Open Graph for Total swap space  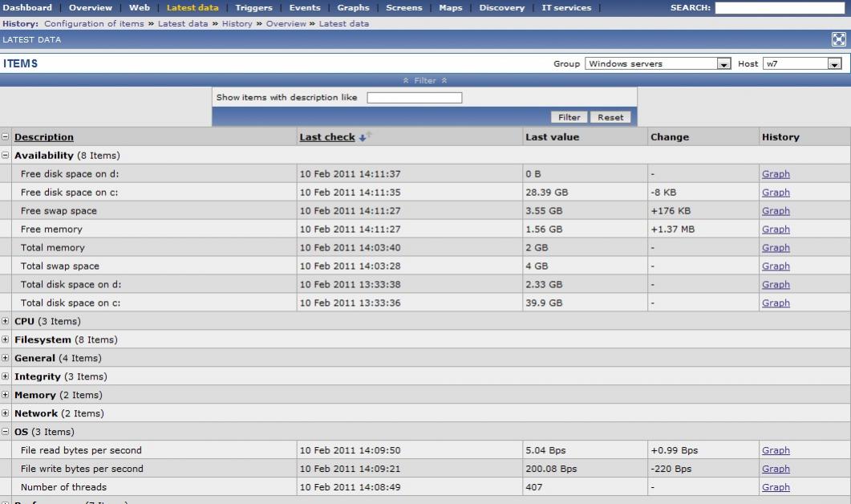776,266
